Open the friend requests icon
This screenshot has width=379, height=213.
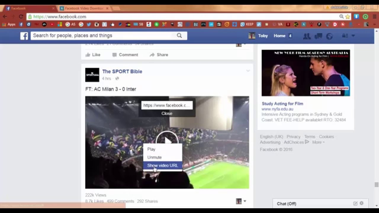pos(307,36)
